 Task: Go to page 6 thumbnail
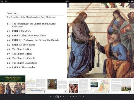point(121,86)
